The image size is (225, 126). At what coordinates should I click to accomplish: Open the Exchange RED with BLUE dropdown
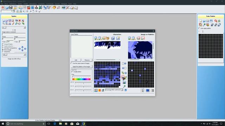click(x=122, y=90)
